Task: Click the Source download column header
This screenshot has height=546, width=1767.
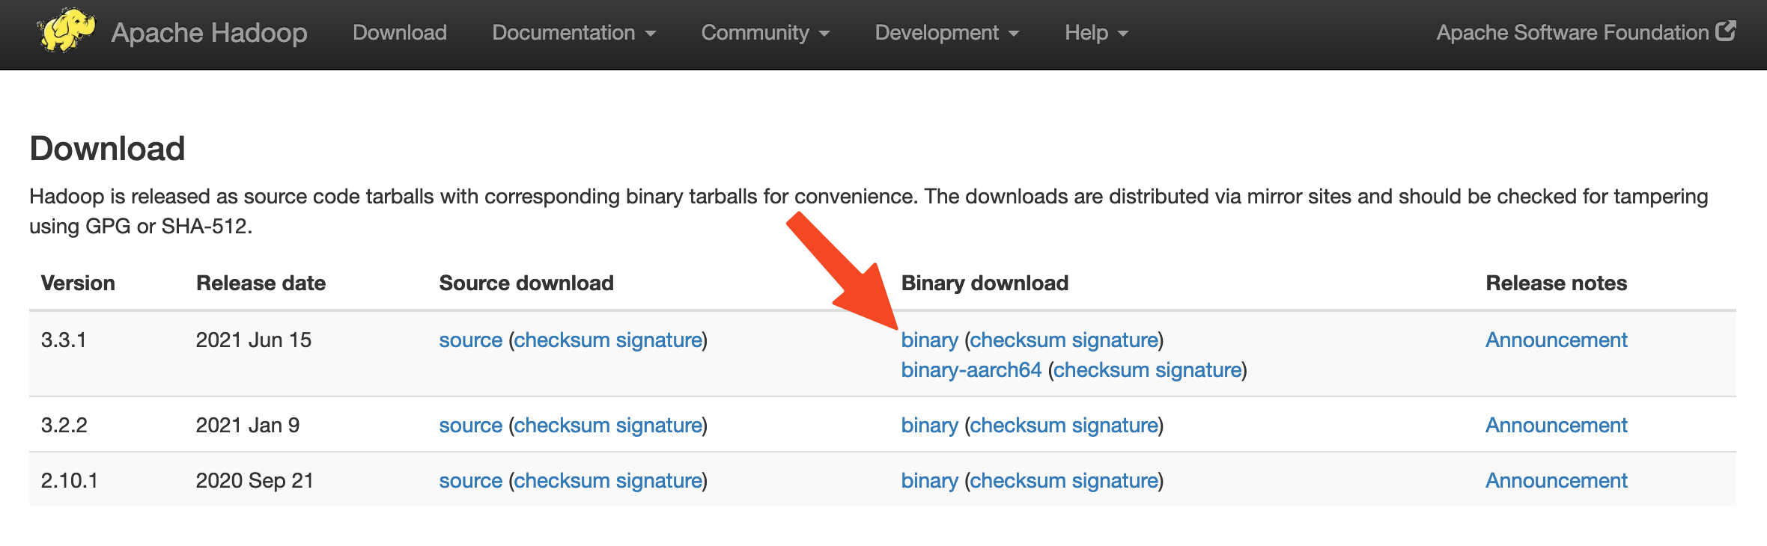Action: coord(526,283)
